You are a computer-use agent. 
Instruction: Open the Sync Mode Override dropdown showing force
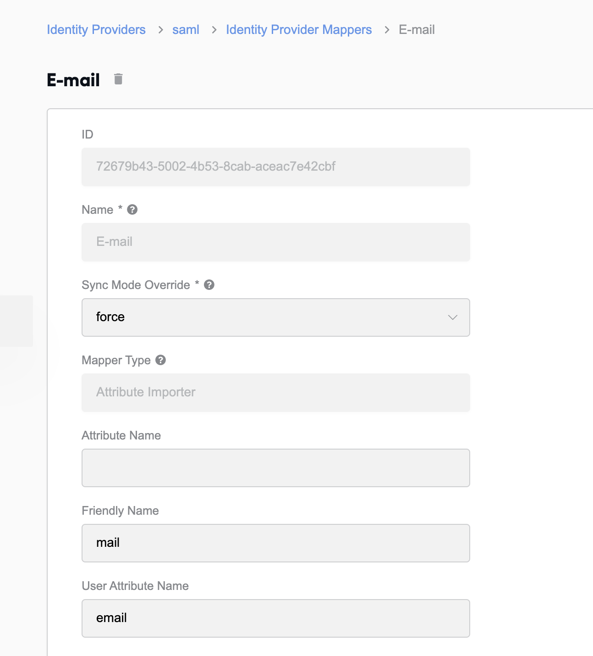276,317
